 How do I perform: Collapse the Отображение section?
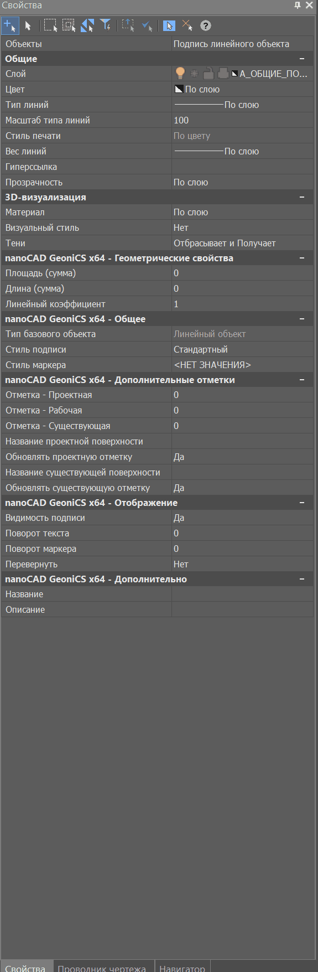(x=302, y=503)
